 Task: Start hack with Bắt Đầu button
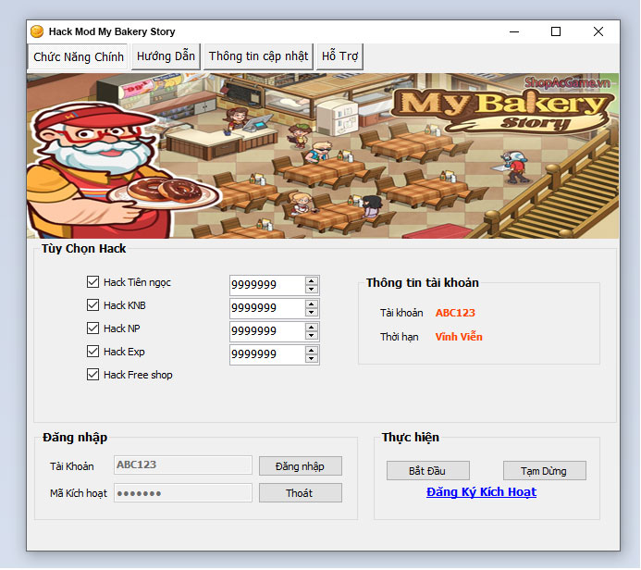427,471
